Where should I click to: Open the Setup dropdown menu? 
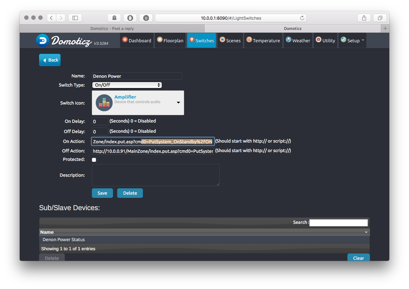(x=352, y=40)
